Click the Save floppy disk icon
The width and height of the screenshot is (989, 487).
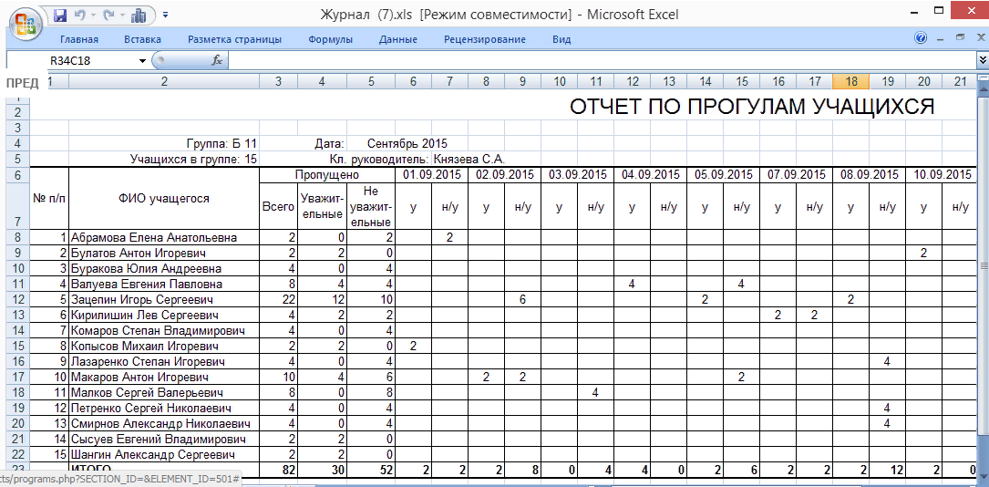point(60,16)
